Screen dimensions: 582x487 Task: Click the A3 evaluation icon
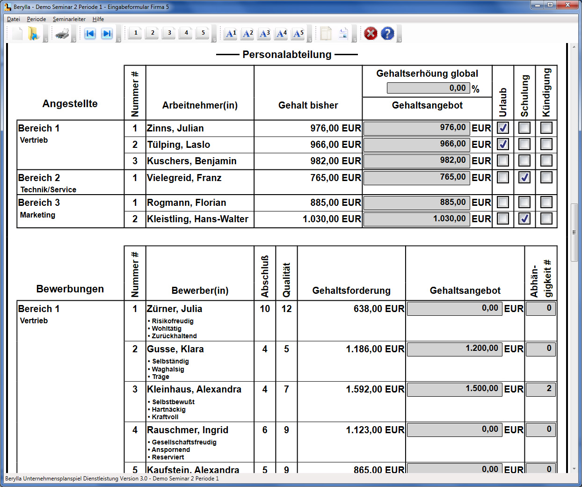point(264,34)
